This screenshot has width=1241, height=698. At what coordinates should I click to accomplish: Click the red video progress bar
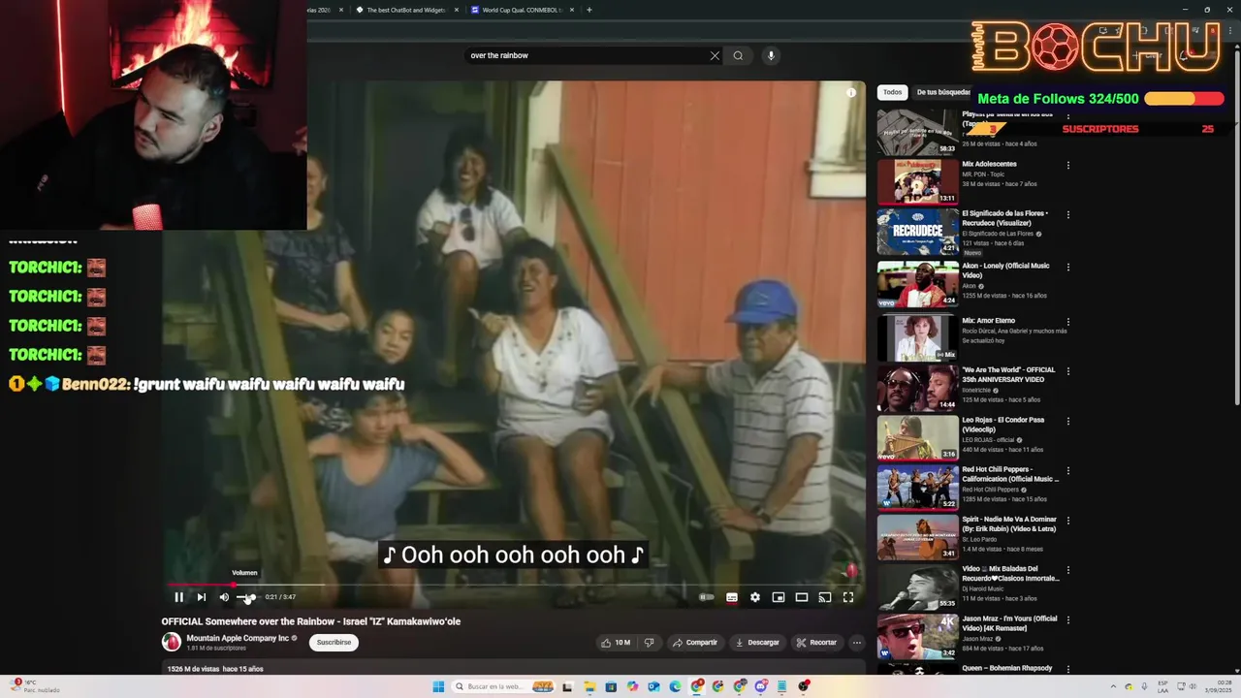click(x=513, y=585)
